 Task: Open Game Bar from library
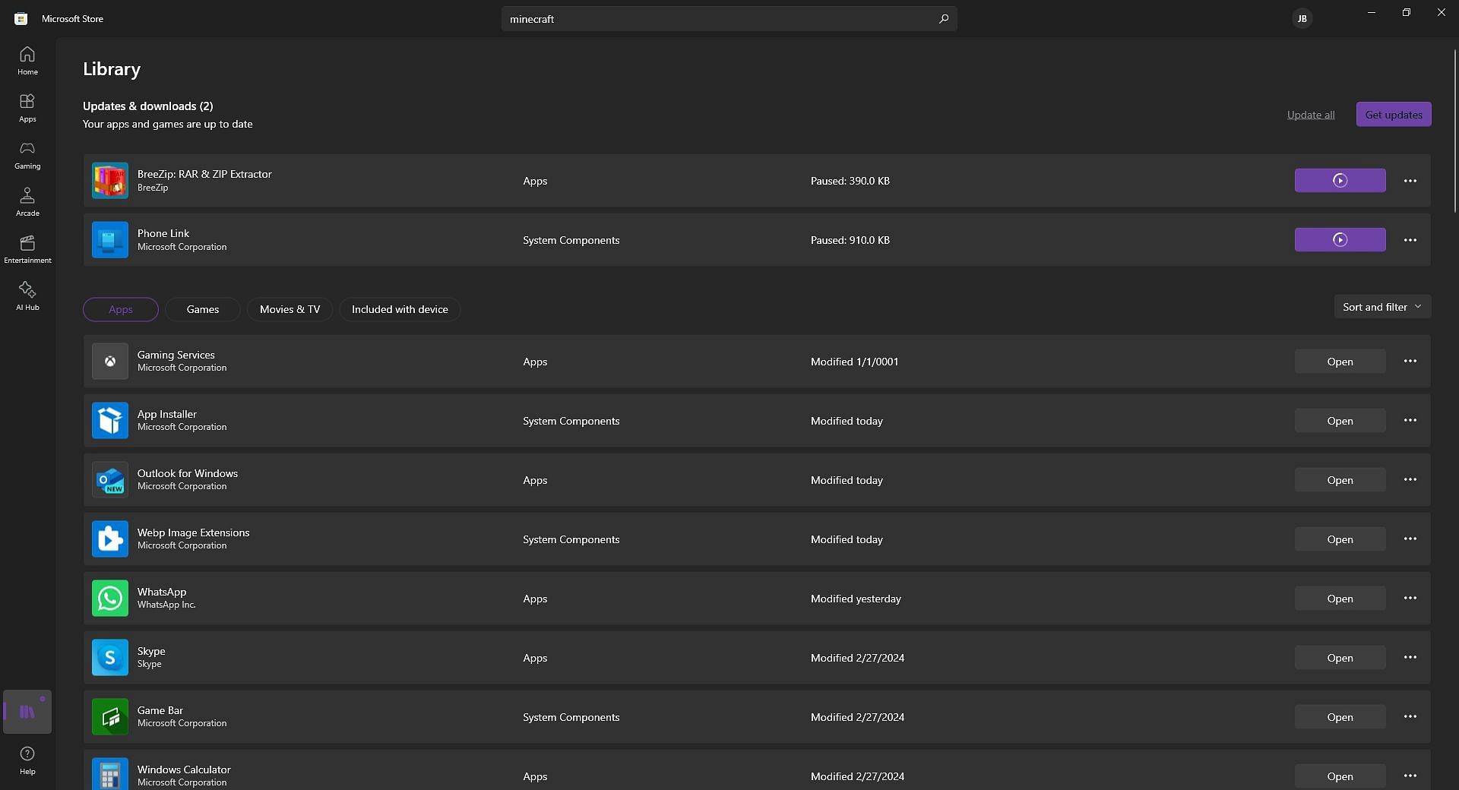click(x=1340, y=717)
